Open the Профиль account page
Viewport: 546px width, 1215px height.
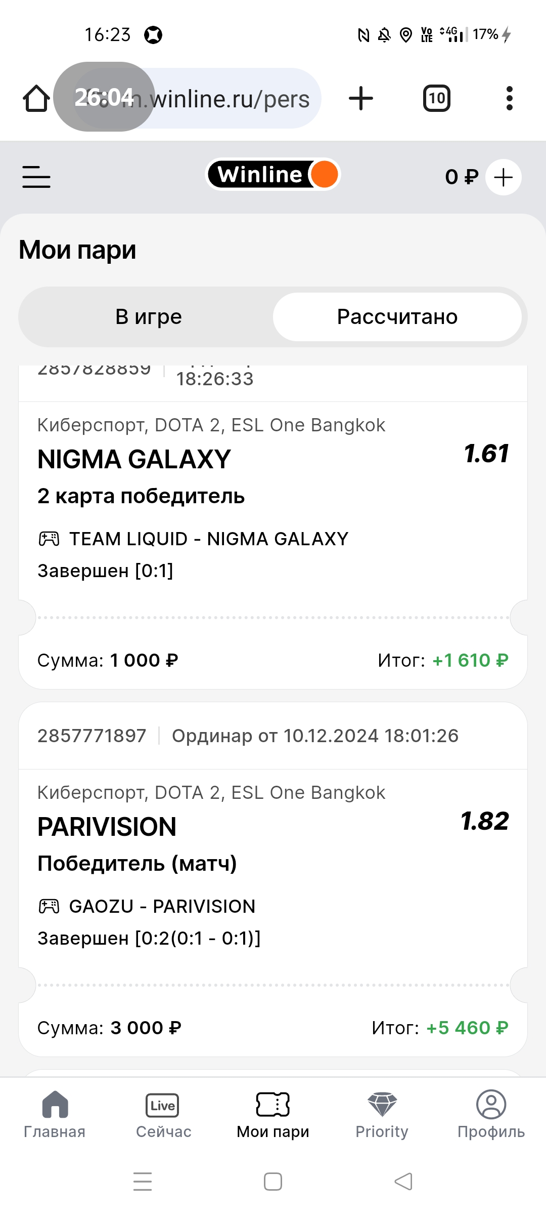click(491, 1115)
